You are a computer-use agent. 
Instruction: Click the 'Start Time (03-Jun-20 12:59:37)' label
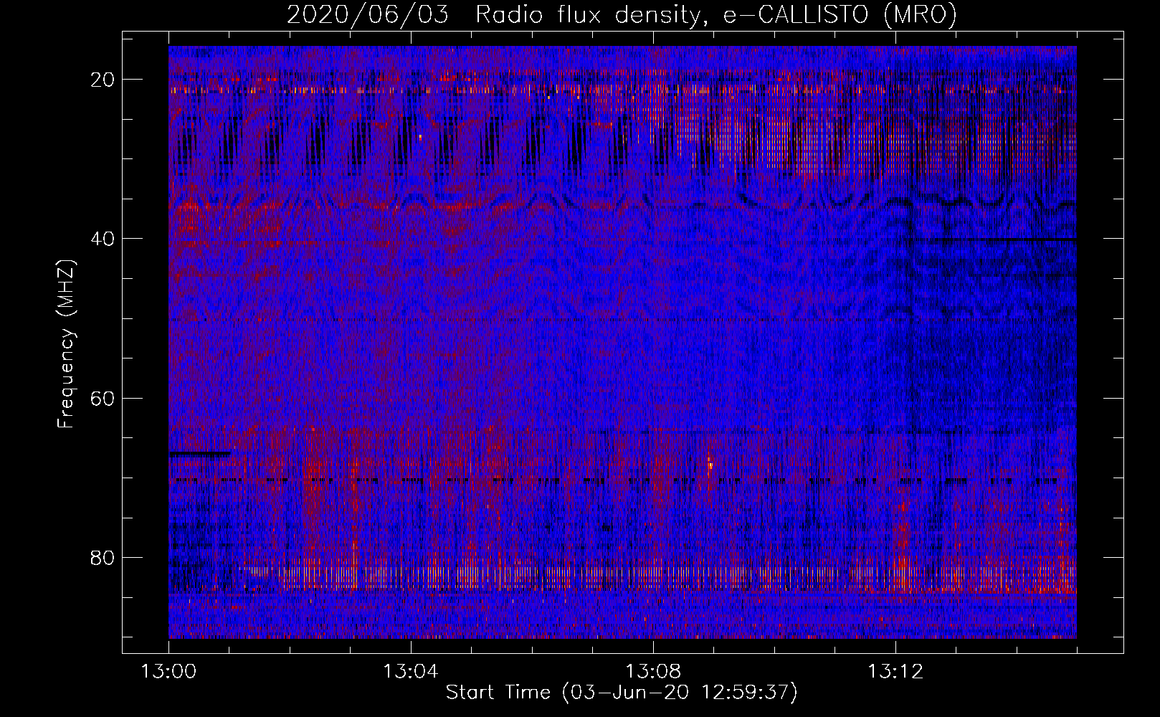(622, 693)
